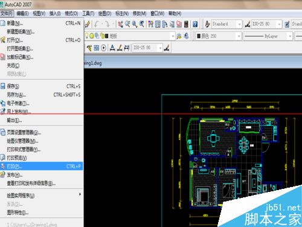The image size is (302, 227).
Task: Open the 工具(T) menu
Action: (88, 13)
